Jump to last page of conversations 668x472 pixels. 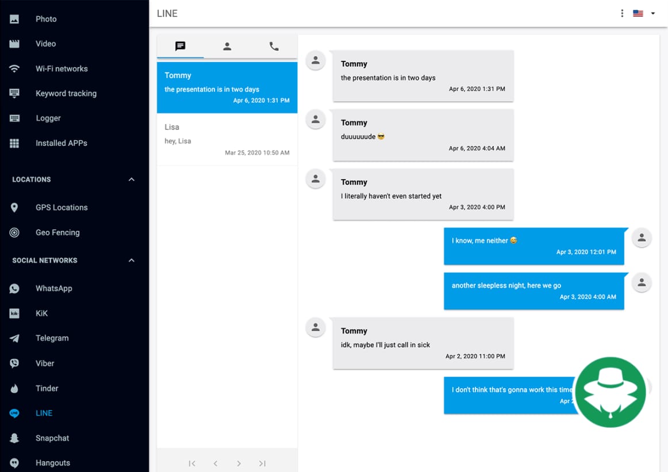click(x=262, y=463)
